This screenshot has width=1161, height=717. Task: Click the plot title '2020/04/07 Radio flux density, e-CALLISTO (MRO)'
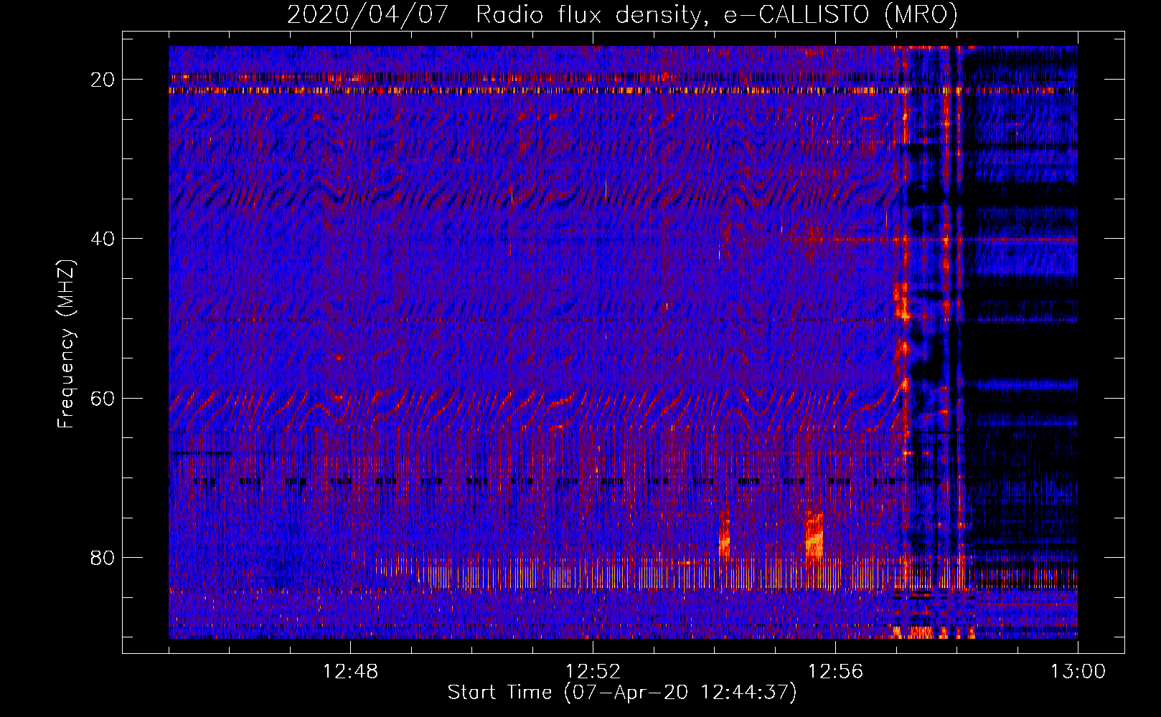point(622,15)
